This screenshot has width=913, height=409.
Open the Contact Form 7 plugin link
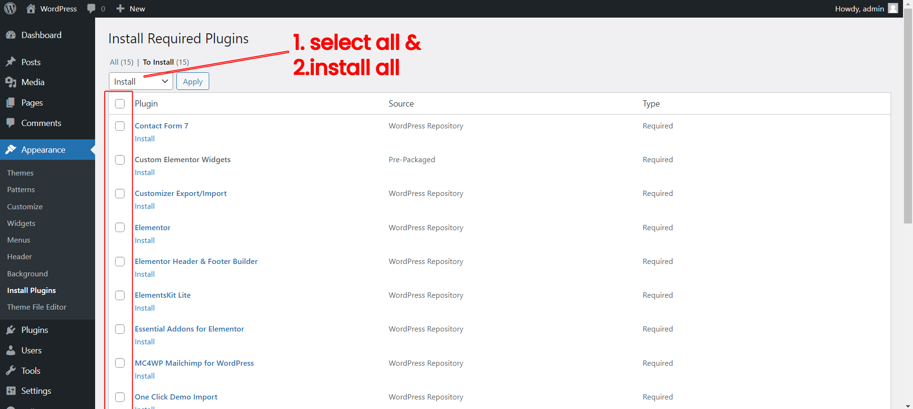click(162, 126)
